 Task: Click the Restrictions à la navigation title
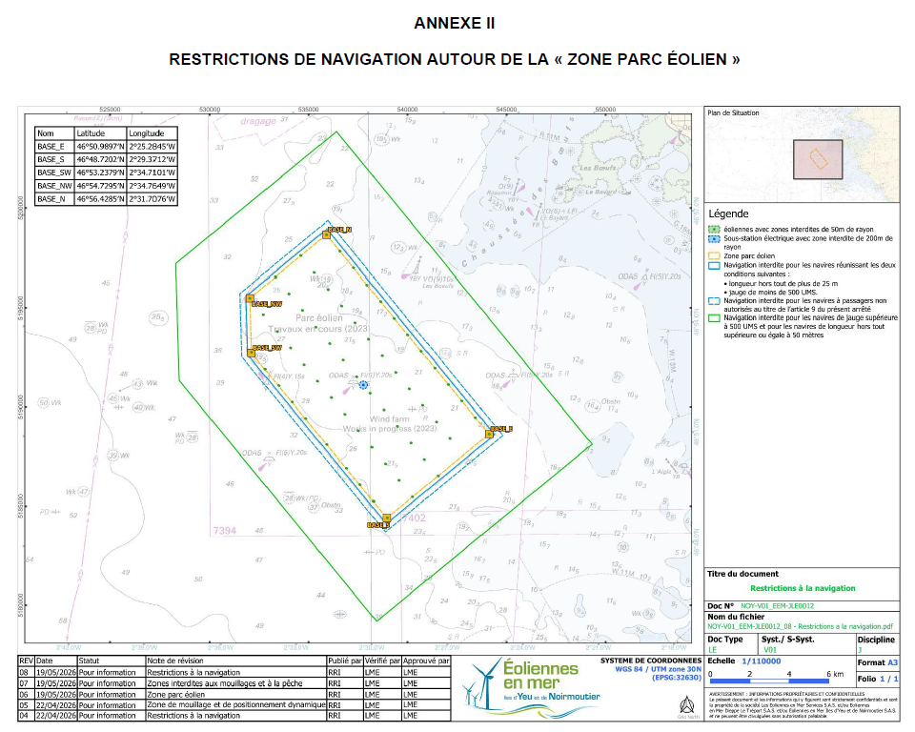(803, 588)
